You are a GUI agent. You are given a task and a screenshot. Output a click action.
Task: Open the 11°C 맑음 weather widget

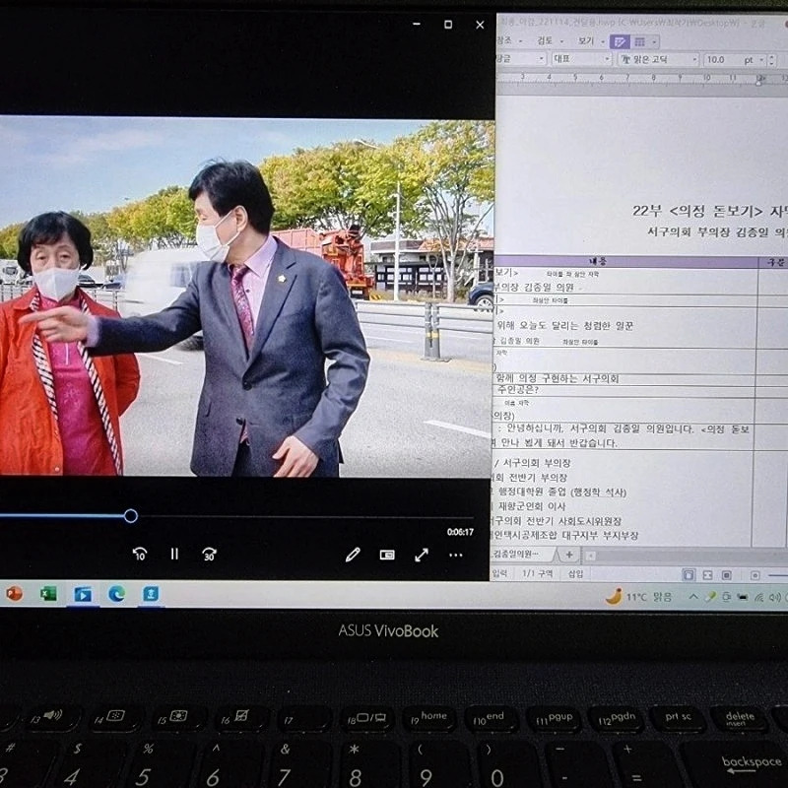tap(638, 597)
